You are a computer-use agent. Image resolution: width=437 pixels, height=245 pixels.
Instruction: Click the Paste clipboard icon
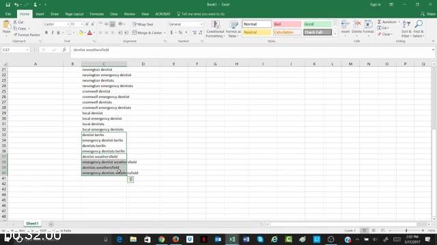[6, 25]
